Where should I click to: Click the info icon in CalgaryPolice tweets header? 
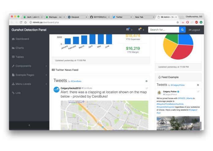(x=198, y=85)
